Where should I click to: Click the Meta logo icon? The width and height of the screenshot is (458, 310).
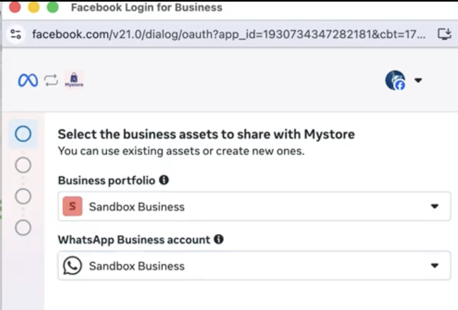click(x=28, y=80)
